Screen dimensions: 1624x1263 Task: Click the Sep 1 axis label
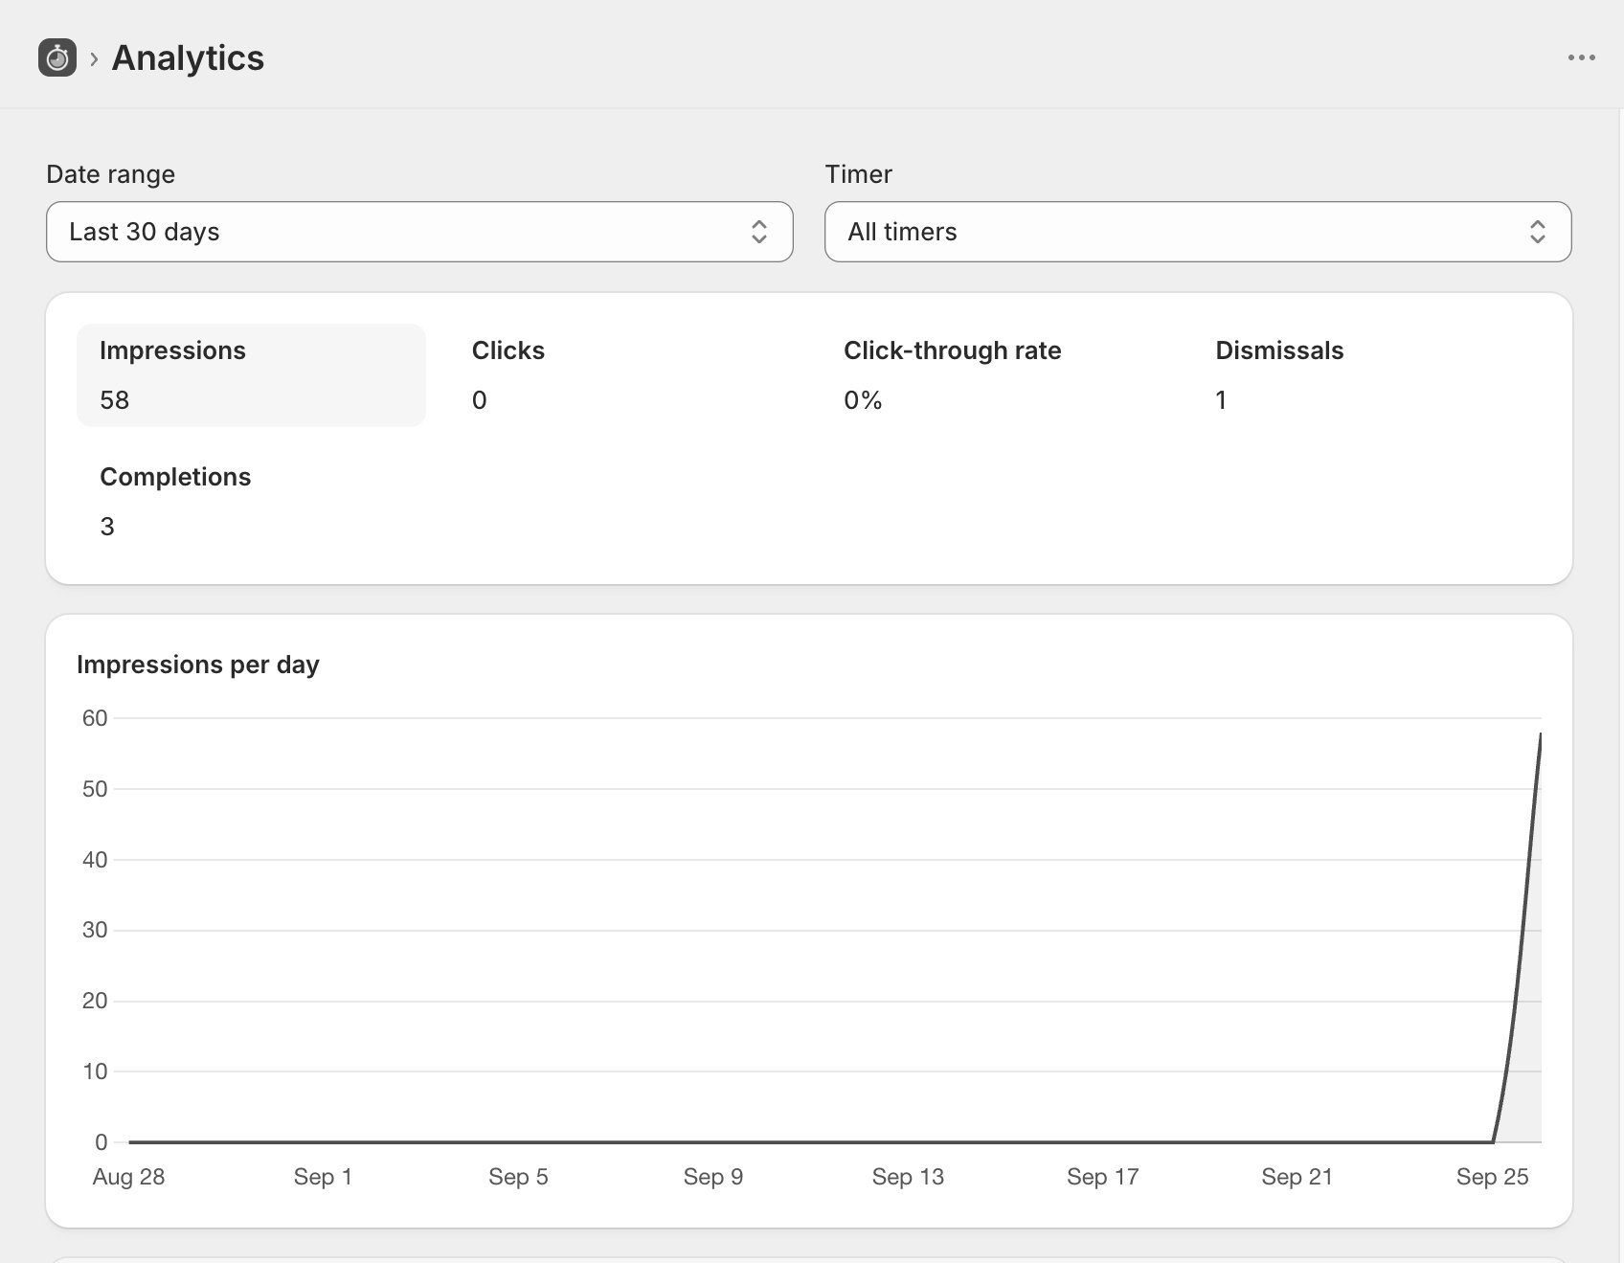323,1177
